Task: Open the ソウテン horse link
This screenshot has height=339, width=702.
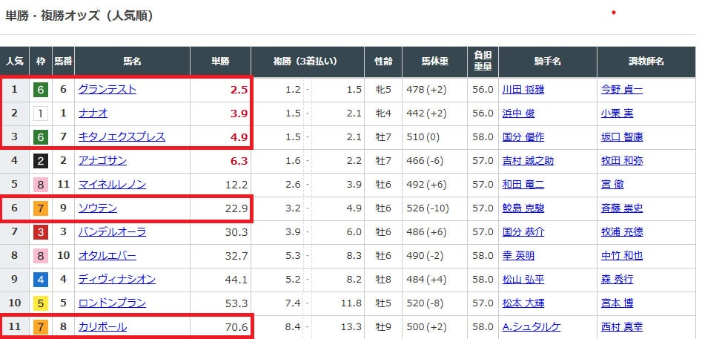Action: pyautogui.click(x=97, y=208)
